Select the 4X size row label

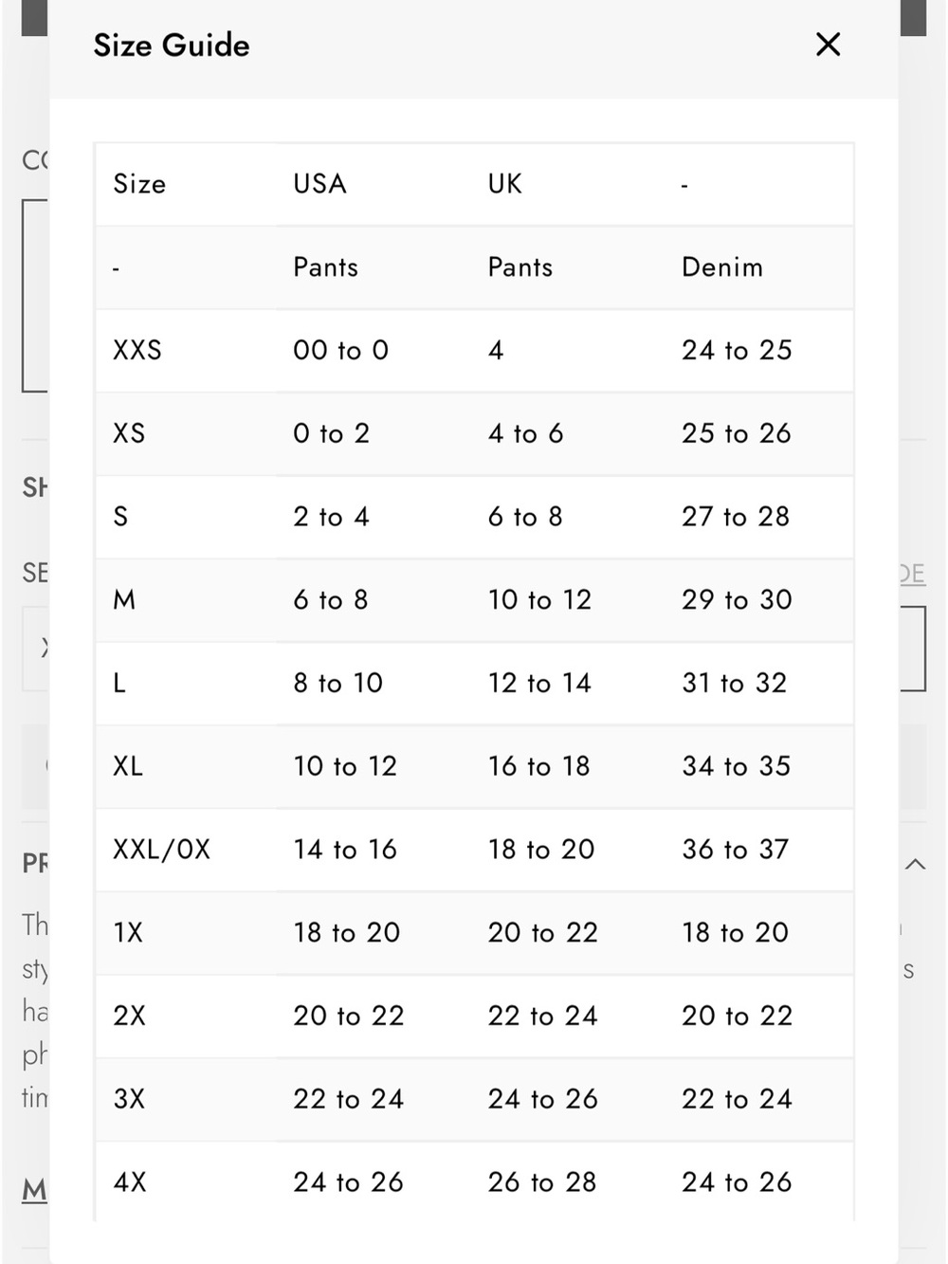click(130, 1182)
